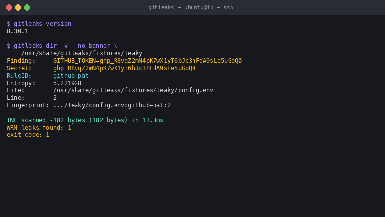
Task: Click the 'RuleID:' label
Action: point(19,76)
